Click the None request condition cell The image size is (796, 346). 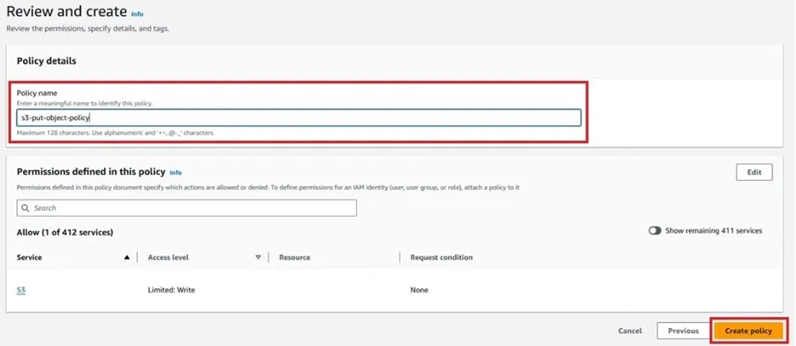[419, 290]
